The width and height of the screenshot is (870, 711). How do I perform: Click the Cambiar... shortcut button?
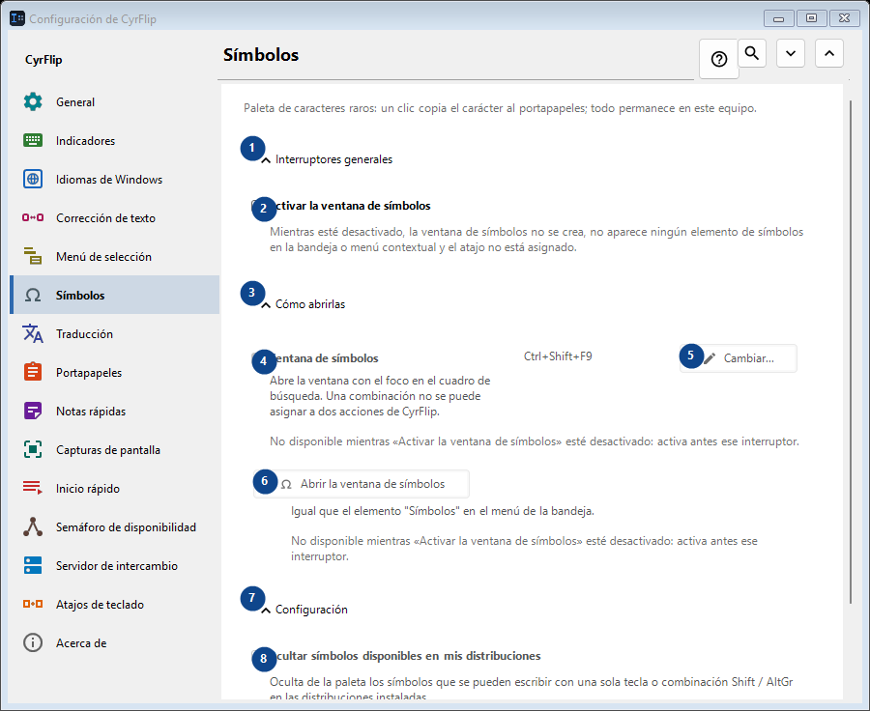[x=739, y=358]
